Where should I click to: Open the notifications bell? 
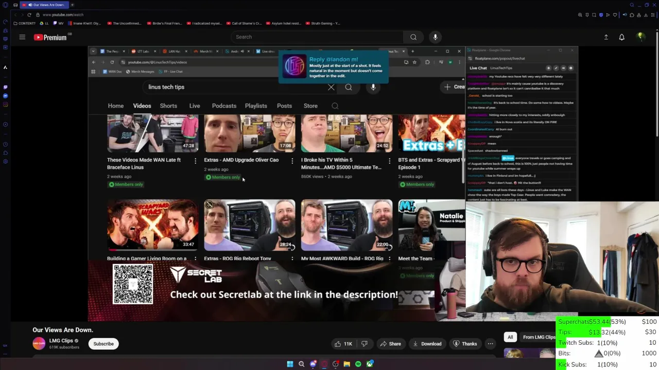point(621,37)
